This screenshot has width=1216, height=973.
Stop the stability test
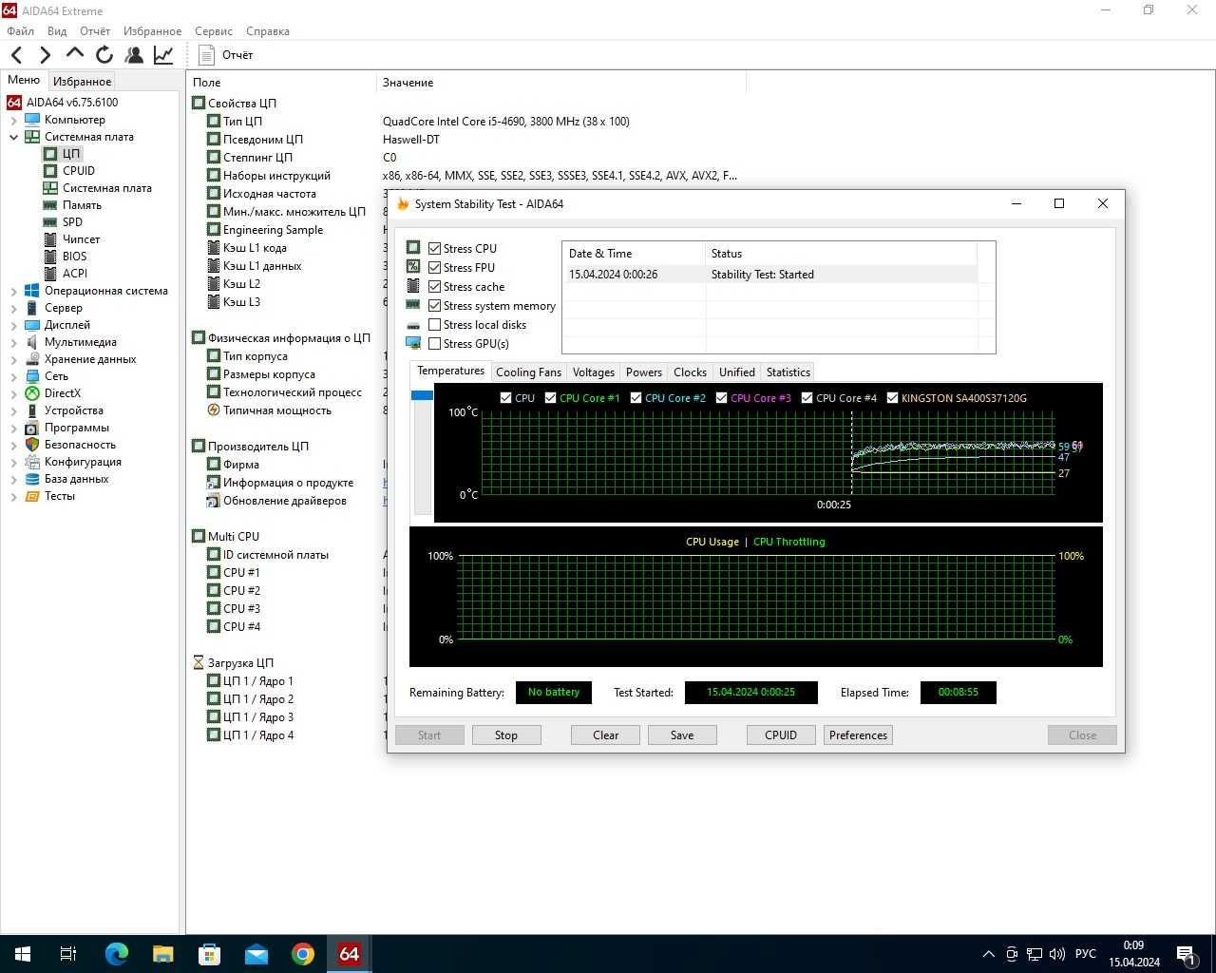click(x=506, y=735)
